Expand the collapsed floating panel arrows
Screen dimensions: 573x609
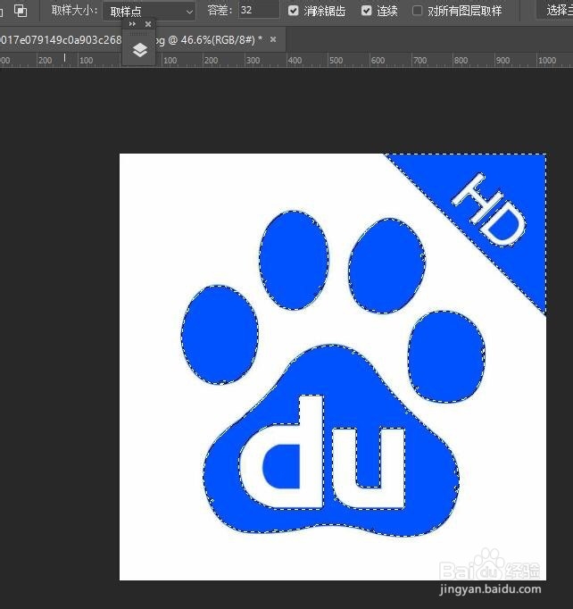pyautogui.click(x=132, y=24)
